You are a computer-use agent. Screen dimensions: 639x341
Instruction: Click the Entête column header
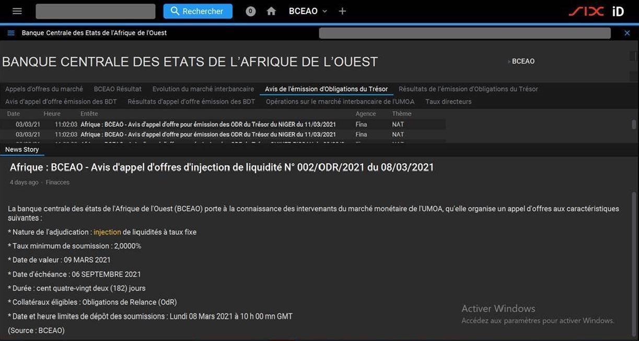click(89, 114)
